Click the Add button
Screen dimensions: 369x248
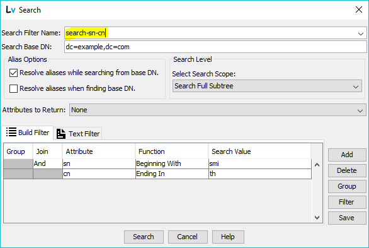coord(347,155)
